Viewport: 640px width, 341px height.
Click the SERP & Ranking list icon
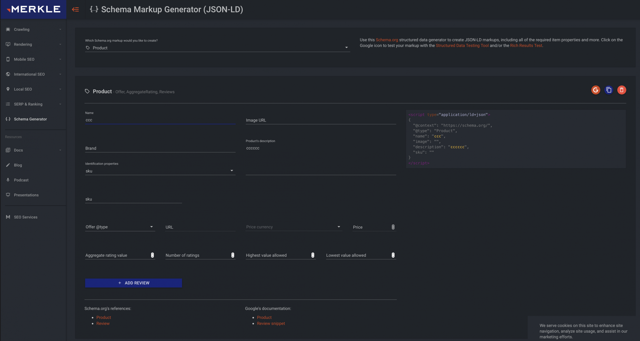8,104
